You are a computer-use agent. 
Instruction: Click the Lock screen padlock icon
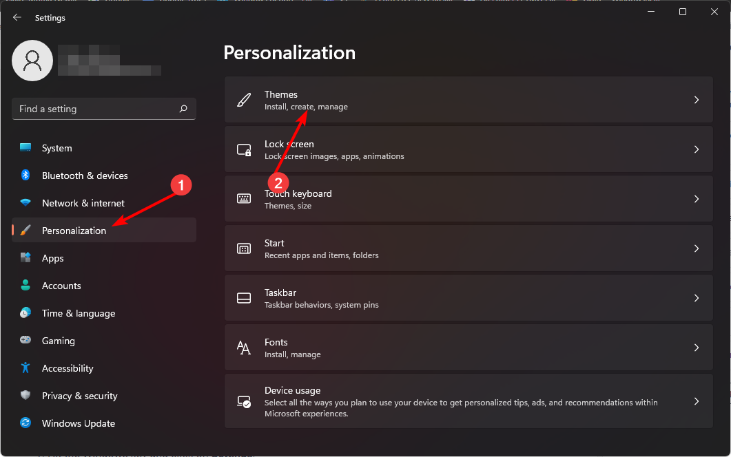244,149
